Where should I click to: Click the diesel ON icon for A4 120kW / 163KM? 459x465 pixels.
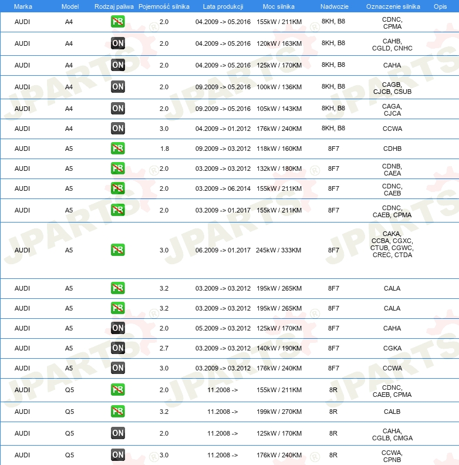[x=118, y=43]
